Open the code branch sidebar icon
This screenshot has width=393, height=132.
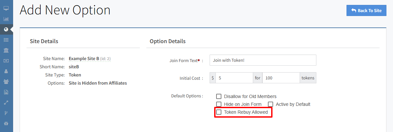pos(6,113)
